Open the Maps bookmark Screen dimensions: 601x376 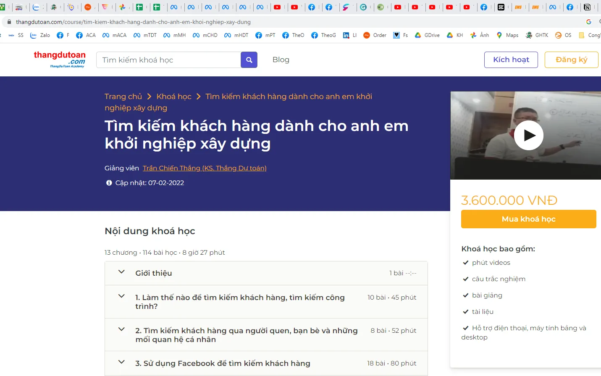coord(507,35)
